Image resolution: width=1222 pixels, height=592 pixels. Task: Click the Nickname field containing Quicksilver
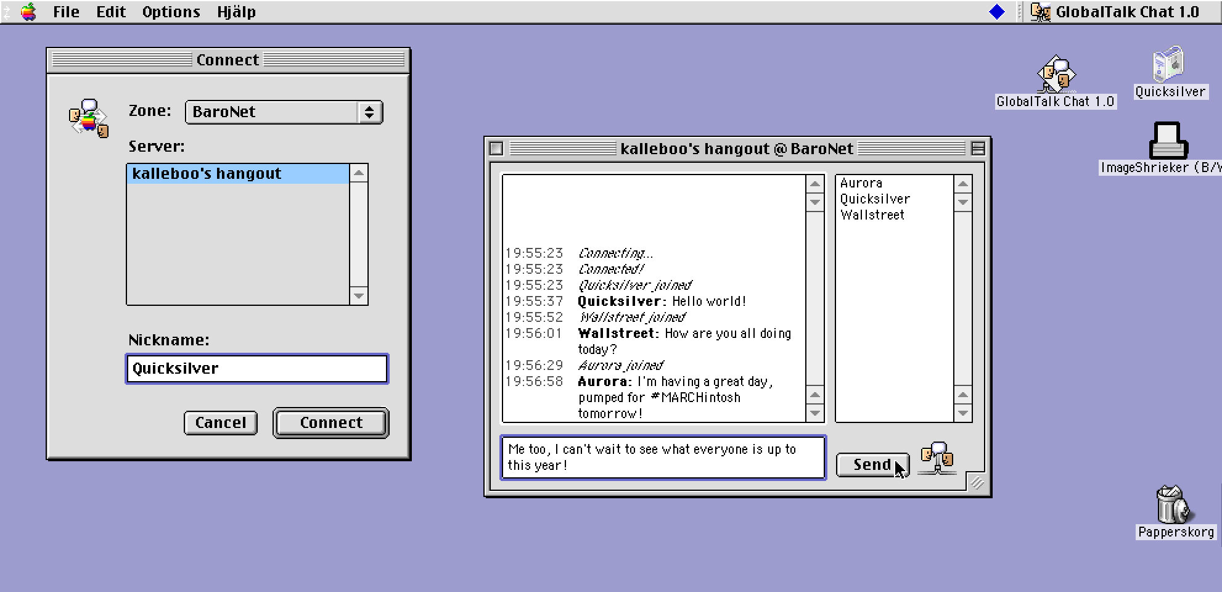(x=256, y=369)
